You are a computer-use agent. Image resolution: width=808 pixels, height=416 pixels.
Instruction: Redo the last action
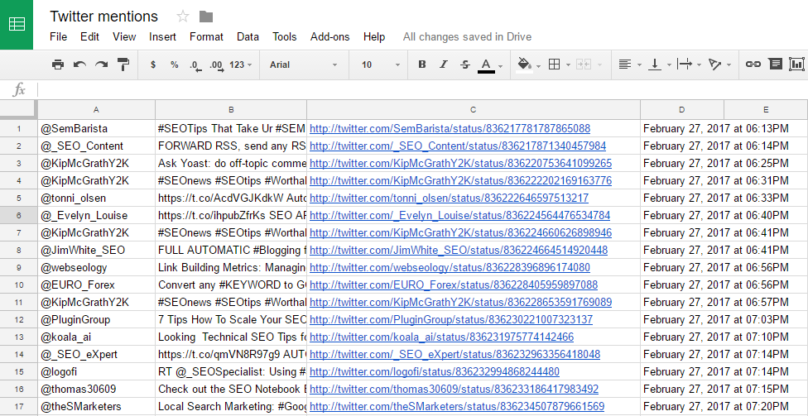102,65
